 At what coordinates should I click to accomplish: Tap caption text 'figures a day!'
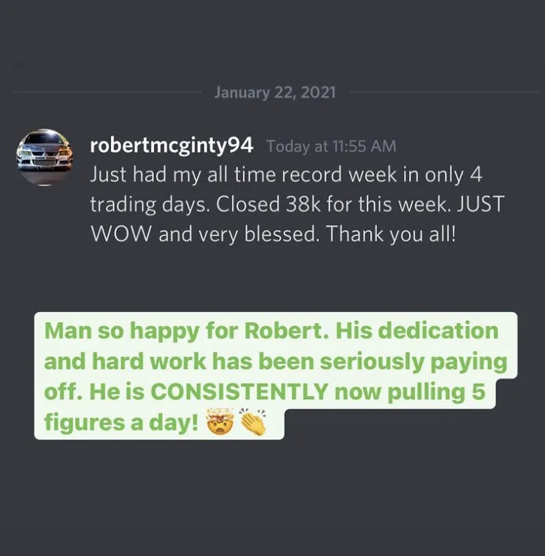click(x=121, y=423)
